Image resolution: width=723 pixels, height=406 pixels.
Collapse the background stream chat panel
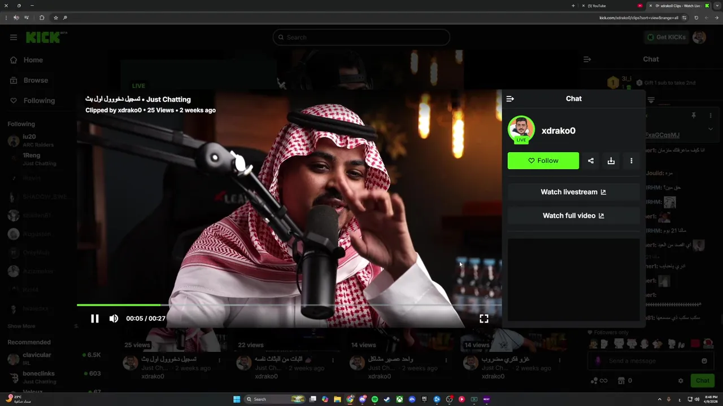tap(587, 59)
